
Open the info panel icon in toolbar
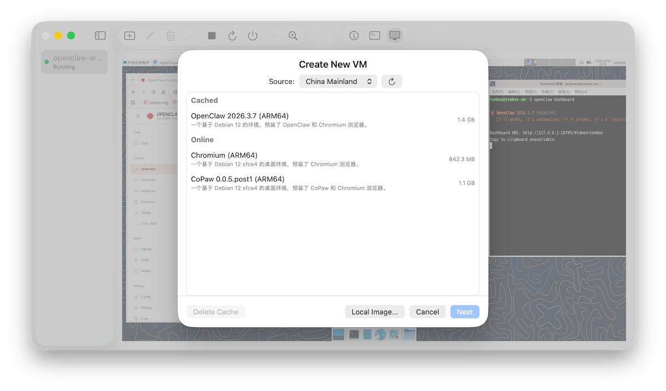pos(354,35)
